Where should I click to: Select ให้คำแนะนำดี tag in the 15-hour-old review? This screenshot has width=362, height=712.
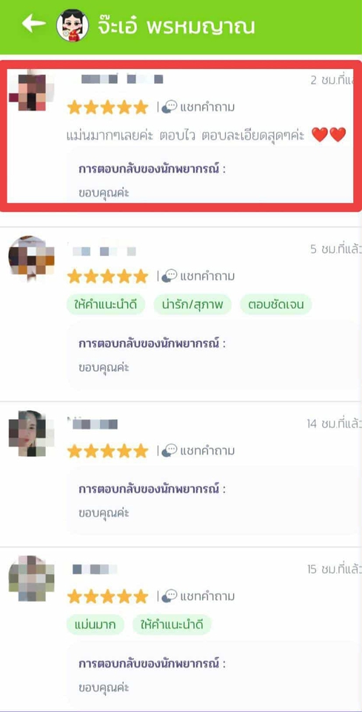point(172,624)
